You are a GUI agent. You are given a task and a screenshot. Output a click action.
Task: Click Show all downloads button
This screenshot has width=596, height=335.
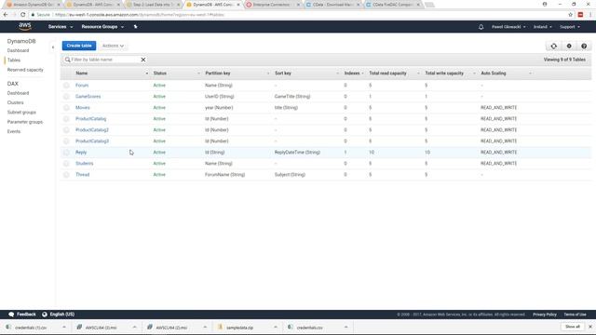click(x=572, y=327)
